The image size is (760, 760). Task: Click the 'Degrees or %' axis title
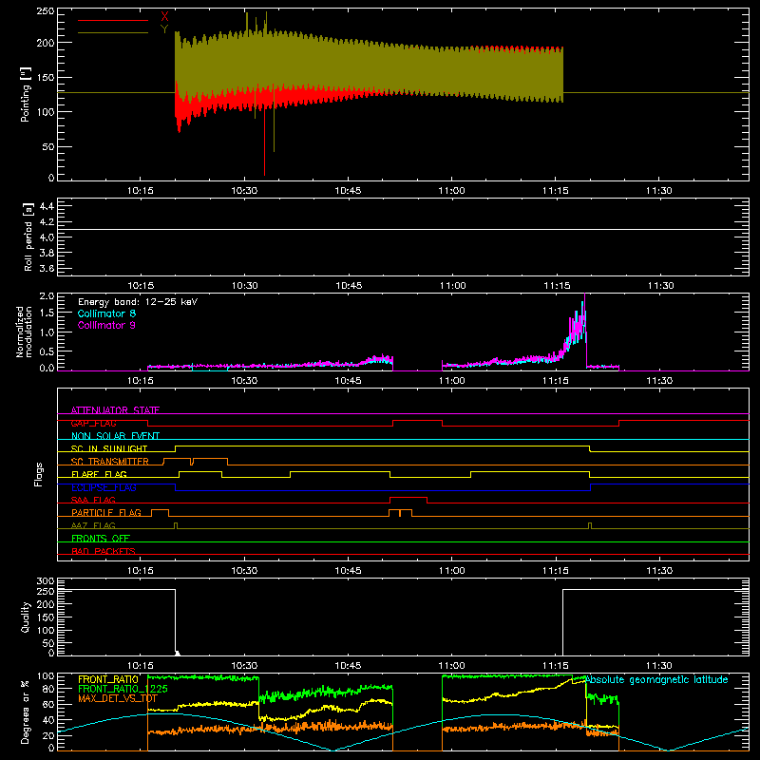click(x=26, y=712)
